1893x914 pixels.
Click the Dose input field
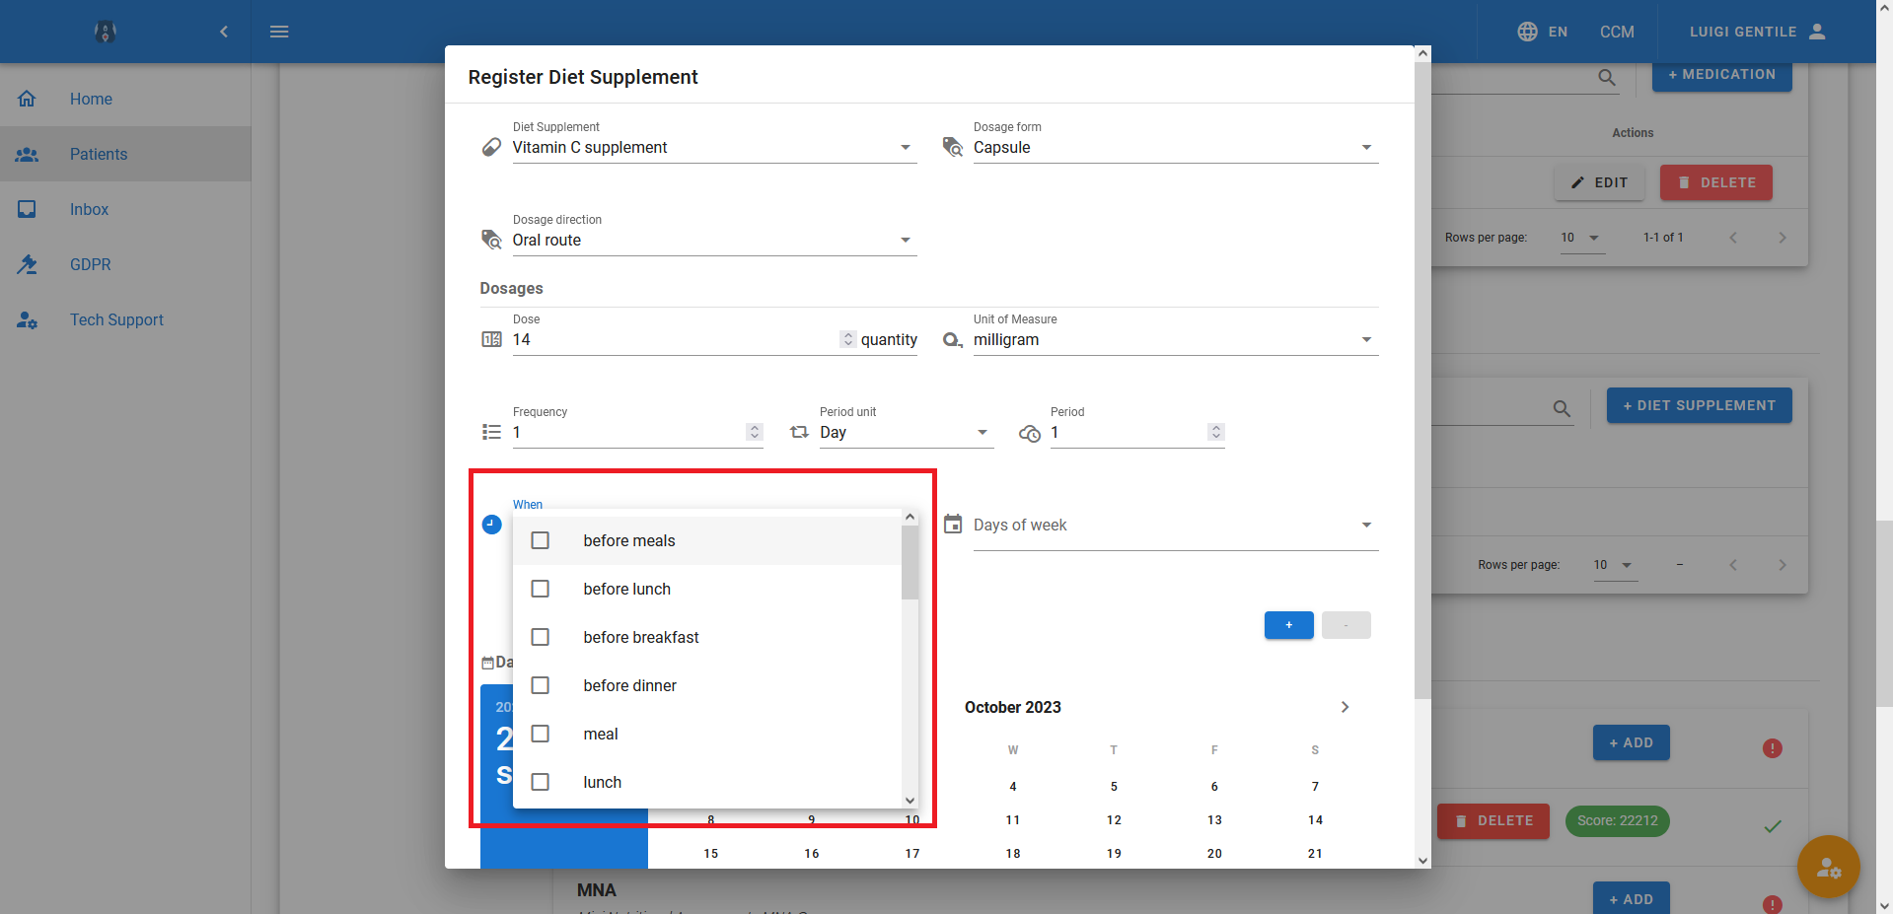675,339
